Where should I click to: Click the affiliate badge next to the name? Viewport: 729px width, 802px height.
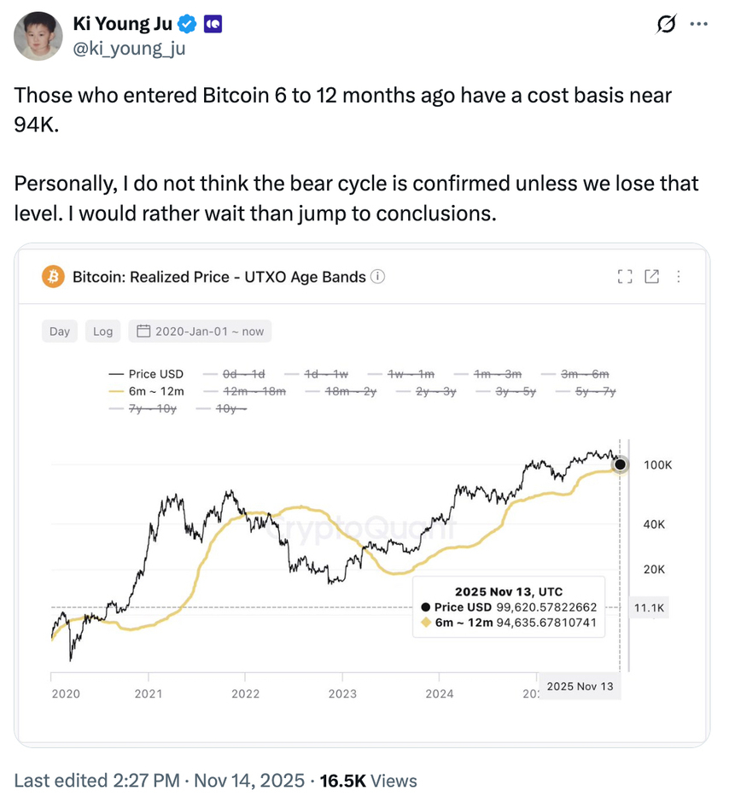click(213, 24)
